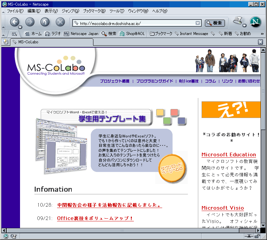Click the orange ダウンロードページへGO button
The image size is (267, 240).
coord(172,168)
